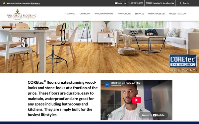Click the video share arrow icon
The width and height of the screenshot is (199, 124).
pos(108,115)
